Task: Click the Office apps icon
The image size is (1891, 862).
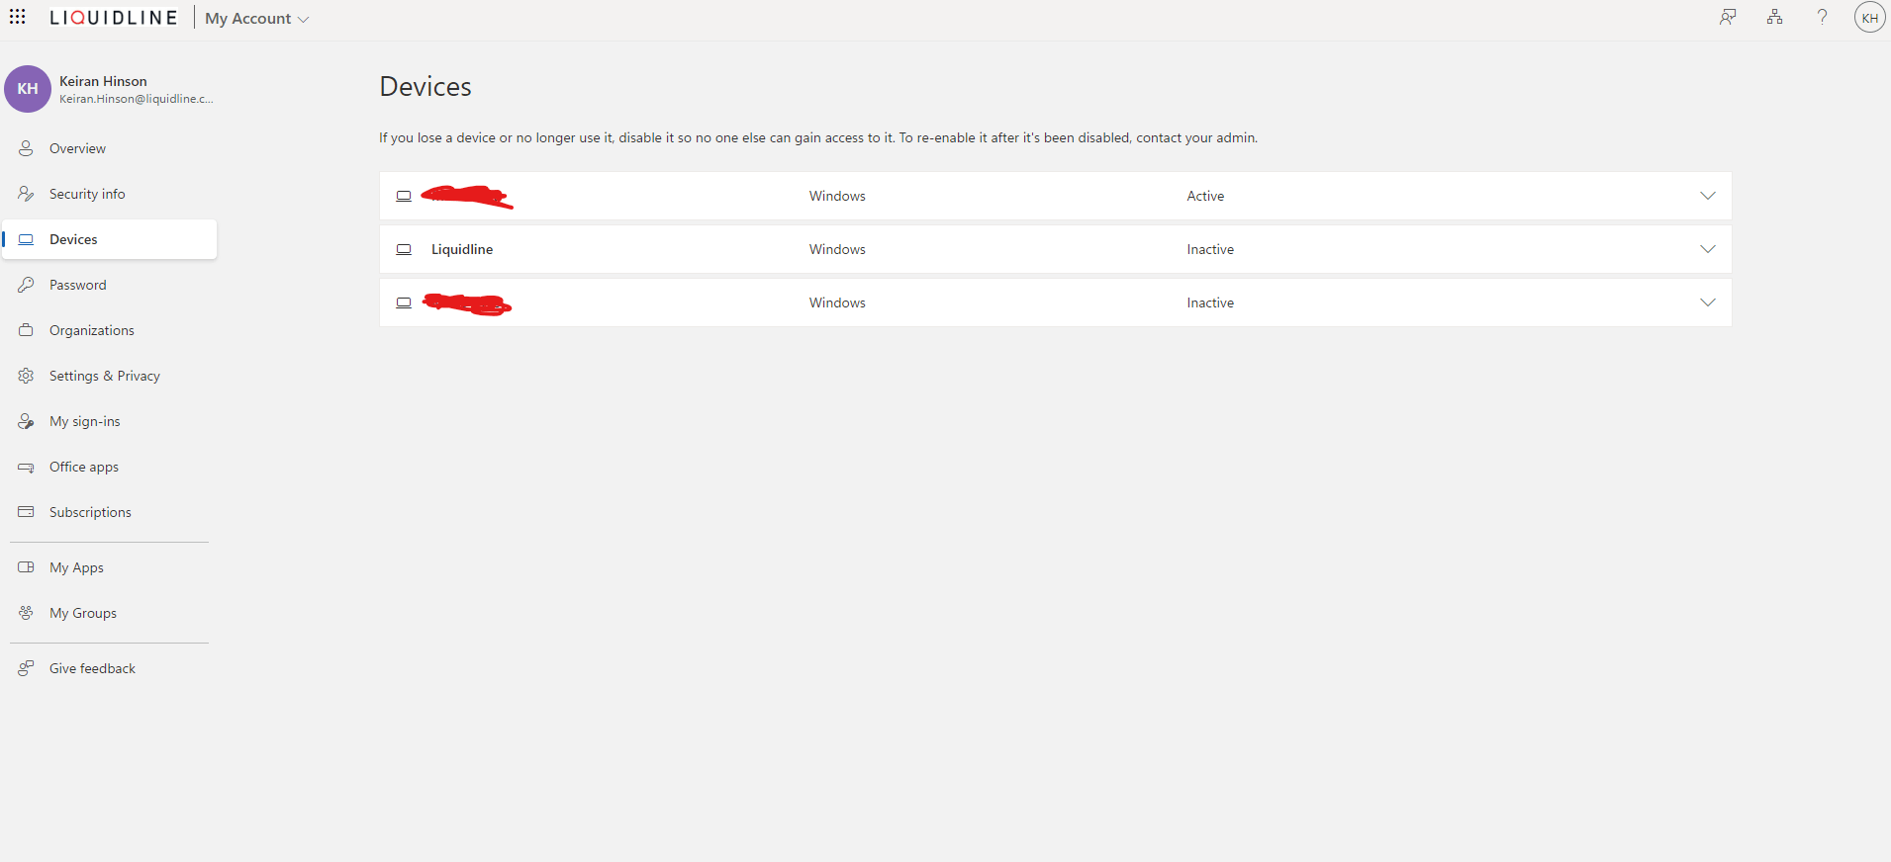Action: [26, 467]
